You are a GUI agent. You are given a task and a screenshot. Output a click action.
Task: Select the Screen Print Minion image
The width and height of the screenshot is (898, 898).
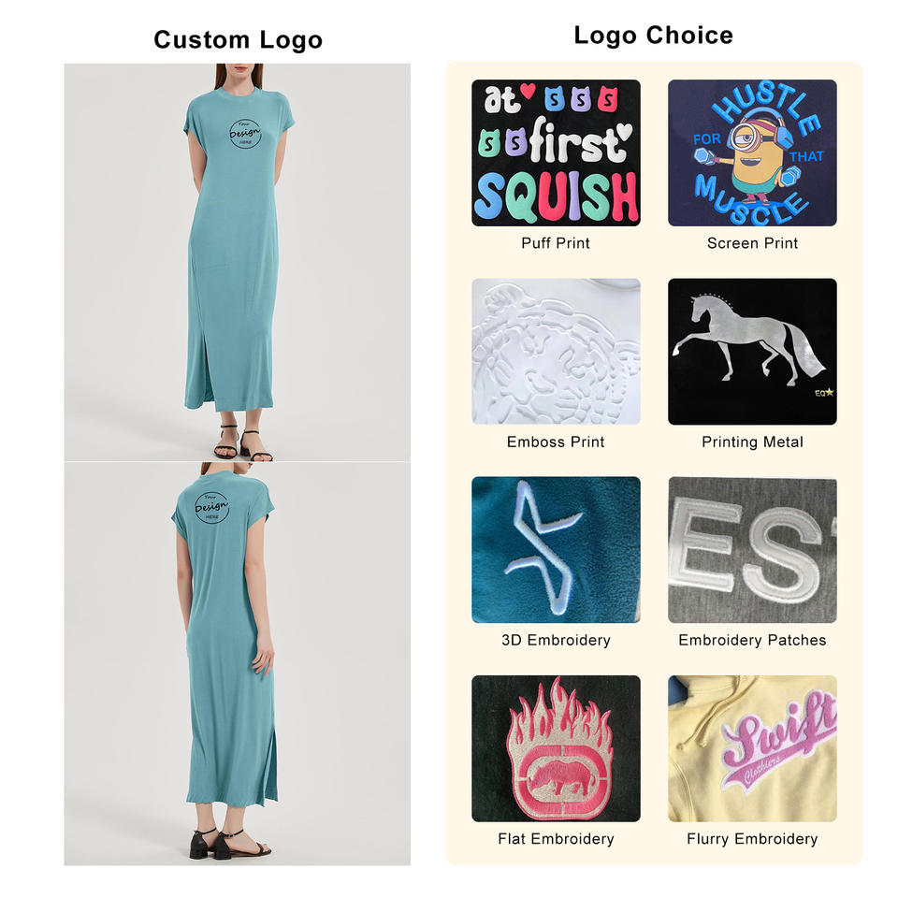tap(752, 152)
